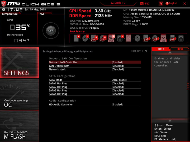This screenshot has width=190, height=142.
Task: Select the Network stack row label
Action: 57,69
